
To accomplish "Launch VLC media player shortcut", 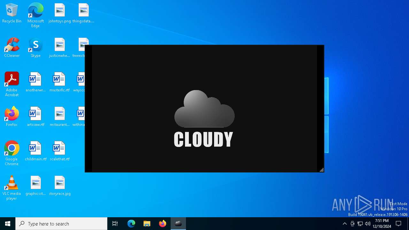I will [12, 188].
